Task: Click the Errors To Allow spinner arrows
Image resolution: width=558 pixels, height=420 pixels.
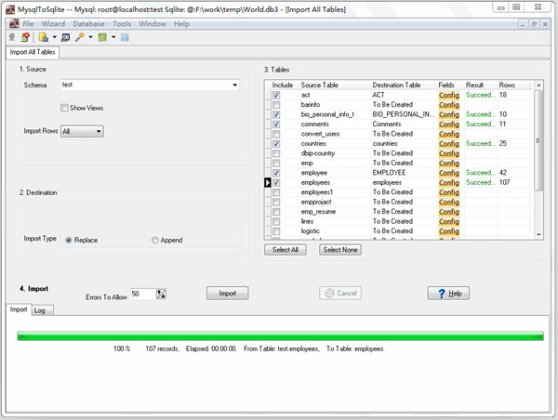Action: pyautogui.click(x=161, y=294)
